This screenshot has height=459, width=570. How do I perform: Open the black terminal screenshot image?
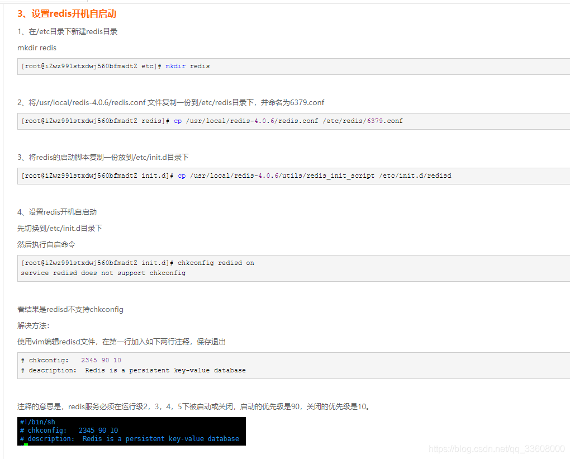[x=131, y=432]
